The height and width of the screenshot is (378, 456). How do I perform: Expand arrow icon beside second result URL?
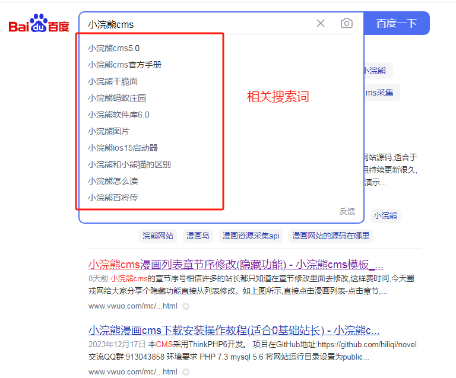(x=186, y=372)
